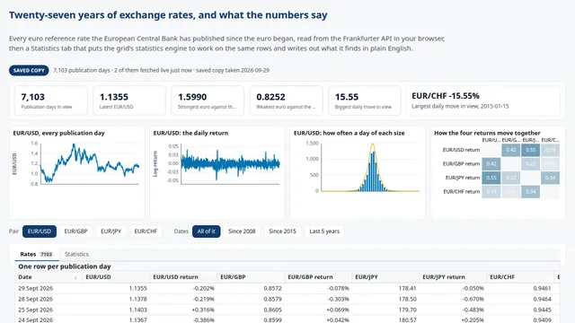Click the 'EUR/JPY' column header in the table
This screenshot has width=575, height=323.
[385, 277]
